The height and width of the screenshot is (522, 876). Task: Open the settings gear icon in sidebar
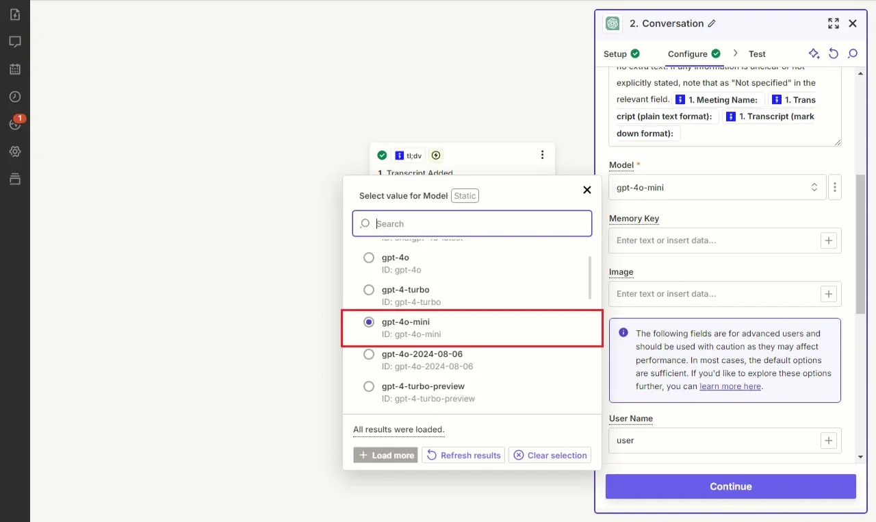pyautogui.click(x=15, y=151)
